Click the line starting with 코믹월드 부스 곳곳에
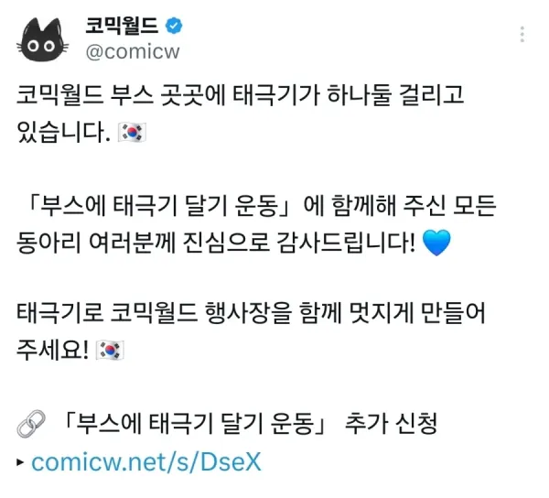Image resolution: width=549 pixels, height=498 pixels. [240, 95]
